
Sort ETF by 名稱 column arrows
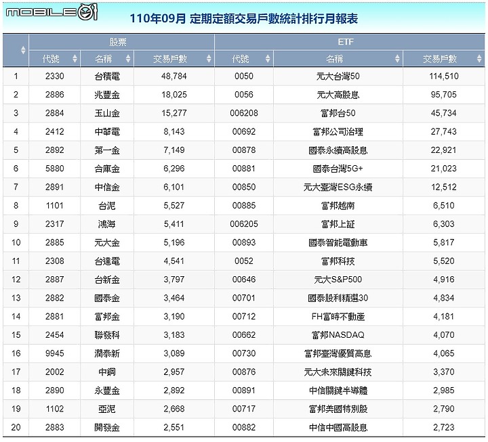(397, 58)
